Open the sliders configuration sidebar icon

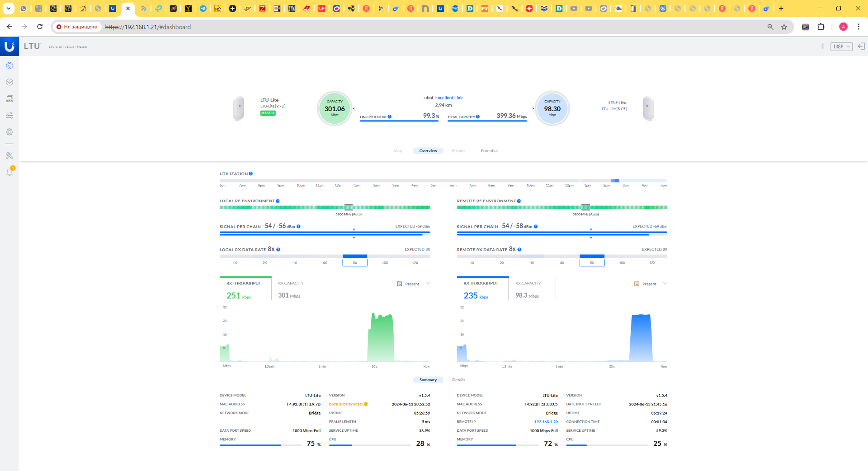point(9,116)
